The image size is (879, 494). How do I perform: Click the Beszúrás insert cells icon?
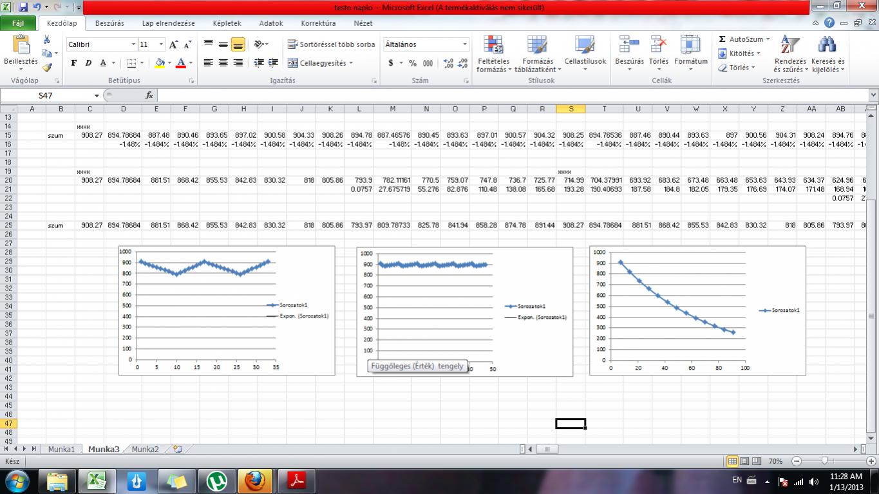[629, 45]
